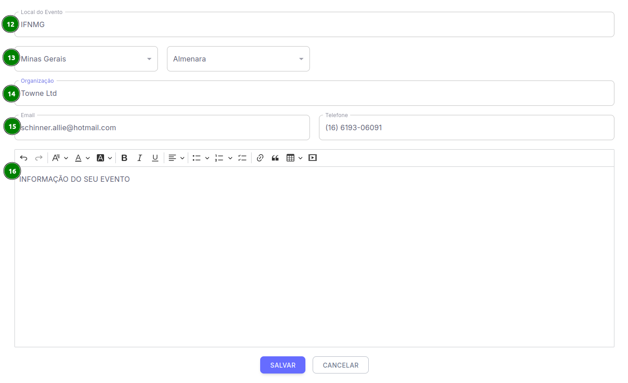Toggle bold formatting in the editor
Viewport: 628px width, 383px height.
point(124,158)
